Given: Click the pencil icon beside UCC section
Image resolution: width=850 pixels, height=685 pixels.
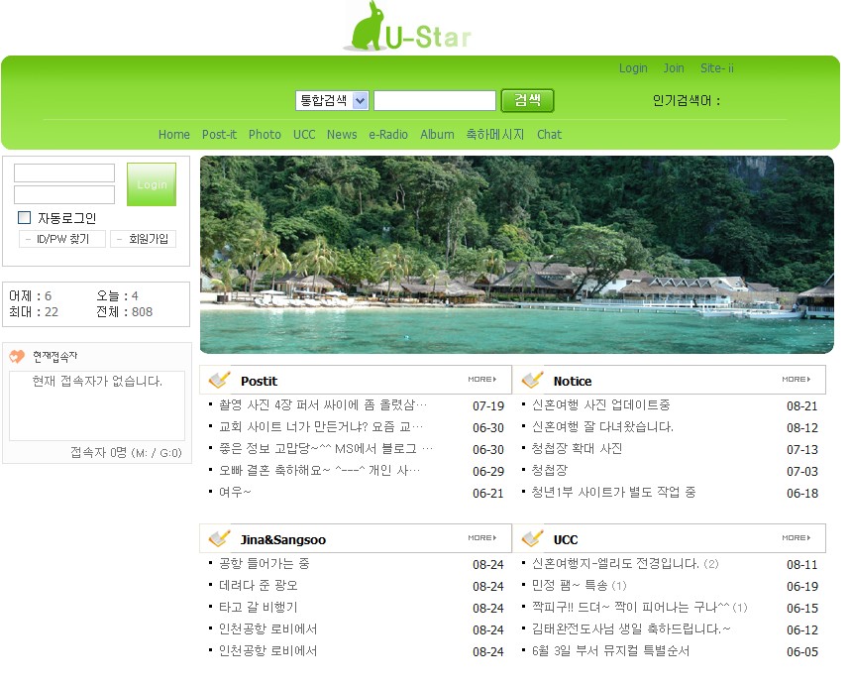Looking at the screenshot, I should tap(532, 538).
